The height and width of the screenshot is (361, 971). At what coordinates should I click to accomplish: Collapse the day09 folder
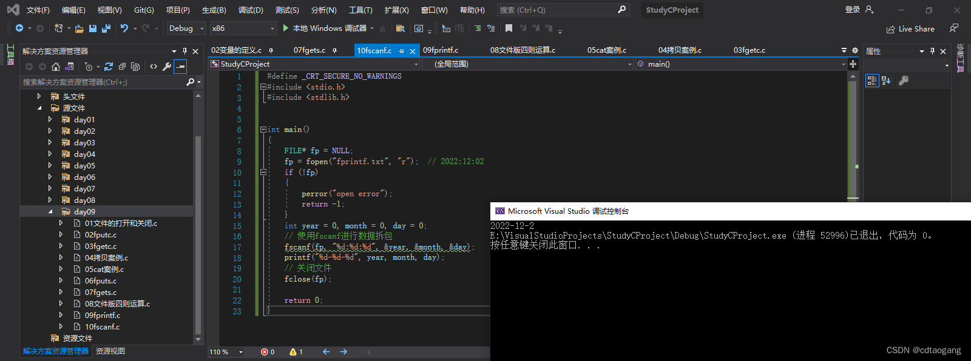click(50, 212)
